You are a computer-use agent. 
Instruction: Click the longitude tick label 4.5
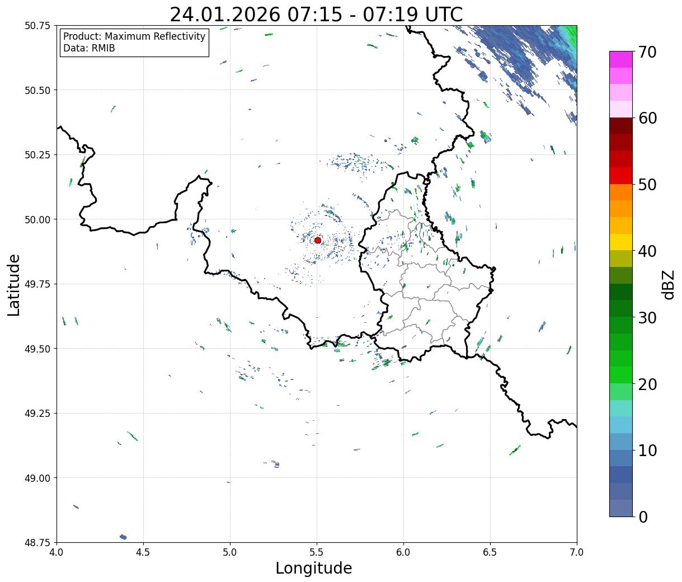coord(143,552)
